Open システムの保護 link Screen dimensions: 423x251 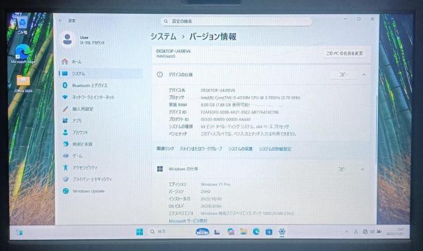tap(241, 149)
